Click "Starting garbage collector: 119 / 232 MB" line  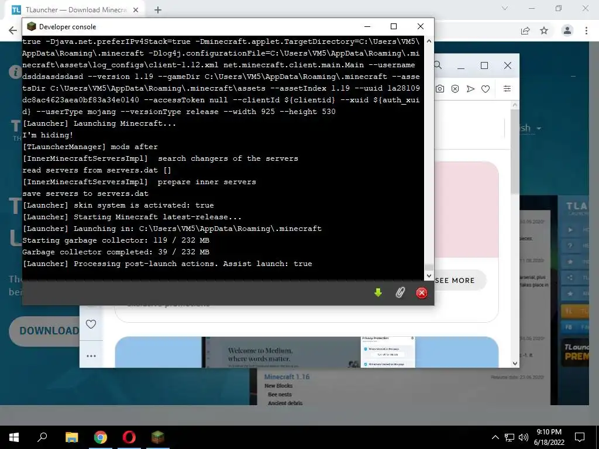click(116, 240)
